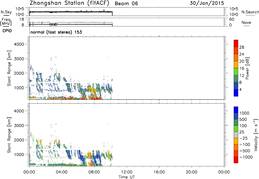Click the 'N.Sky' legend label
259x179 pixels.
(x=6, y=12)
